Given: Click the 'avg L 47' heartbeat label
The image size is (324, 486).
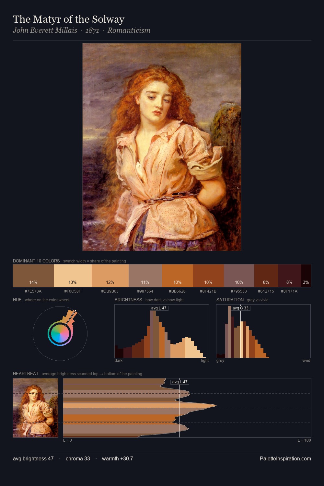Looking at the screenshot, I should click(180, 382).
